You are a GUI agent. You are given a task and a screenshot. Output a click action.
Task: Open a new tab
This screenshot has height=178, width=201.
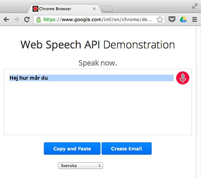(x=107, y=9)
